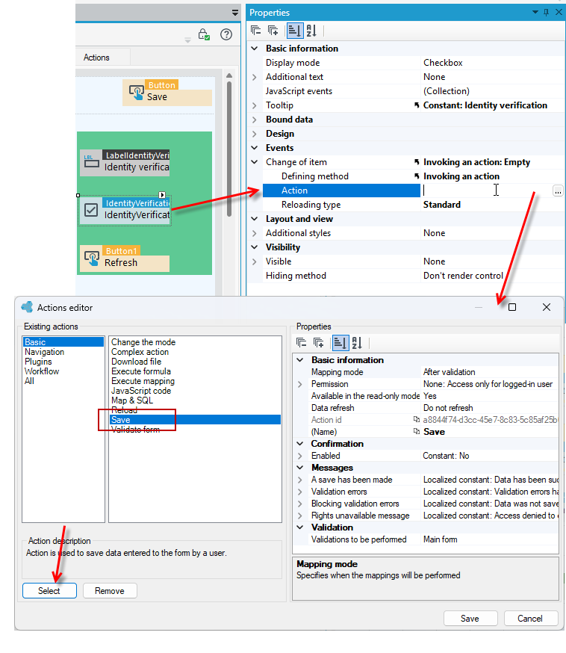This screenshot has height=653, width=566.
Task: Collapse the Messages section
Action: [x=299, y=468]
